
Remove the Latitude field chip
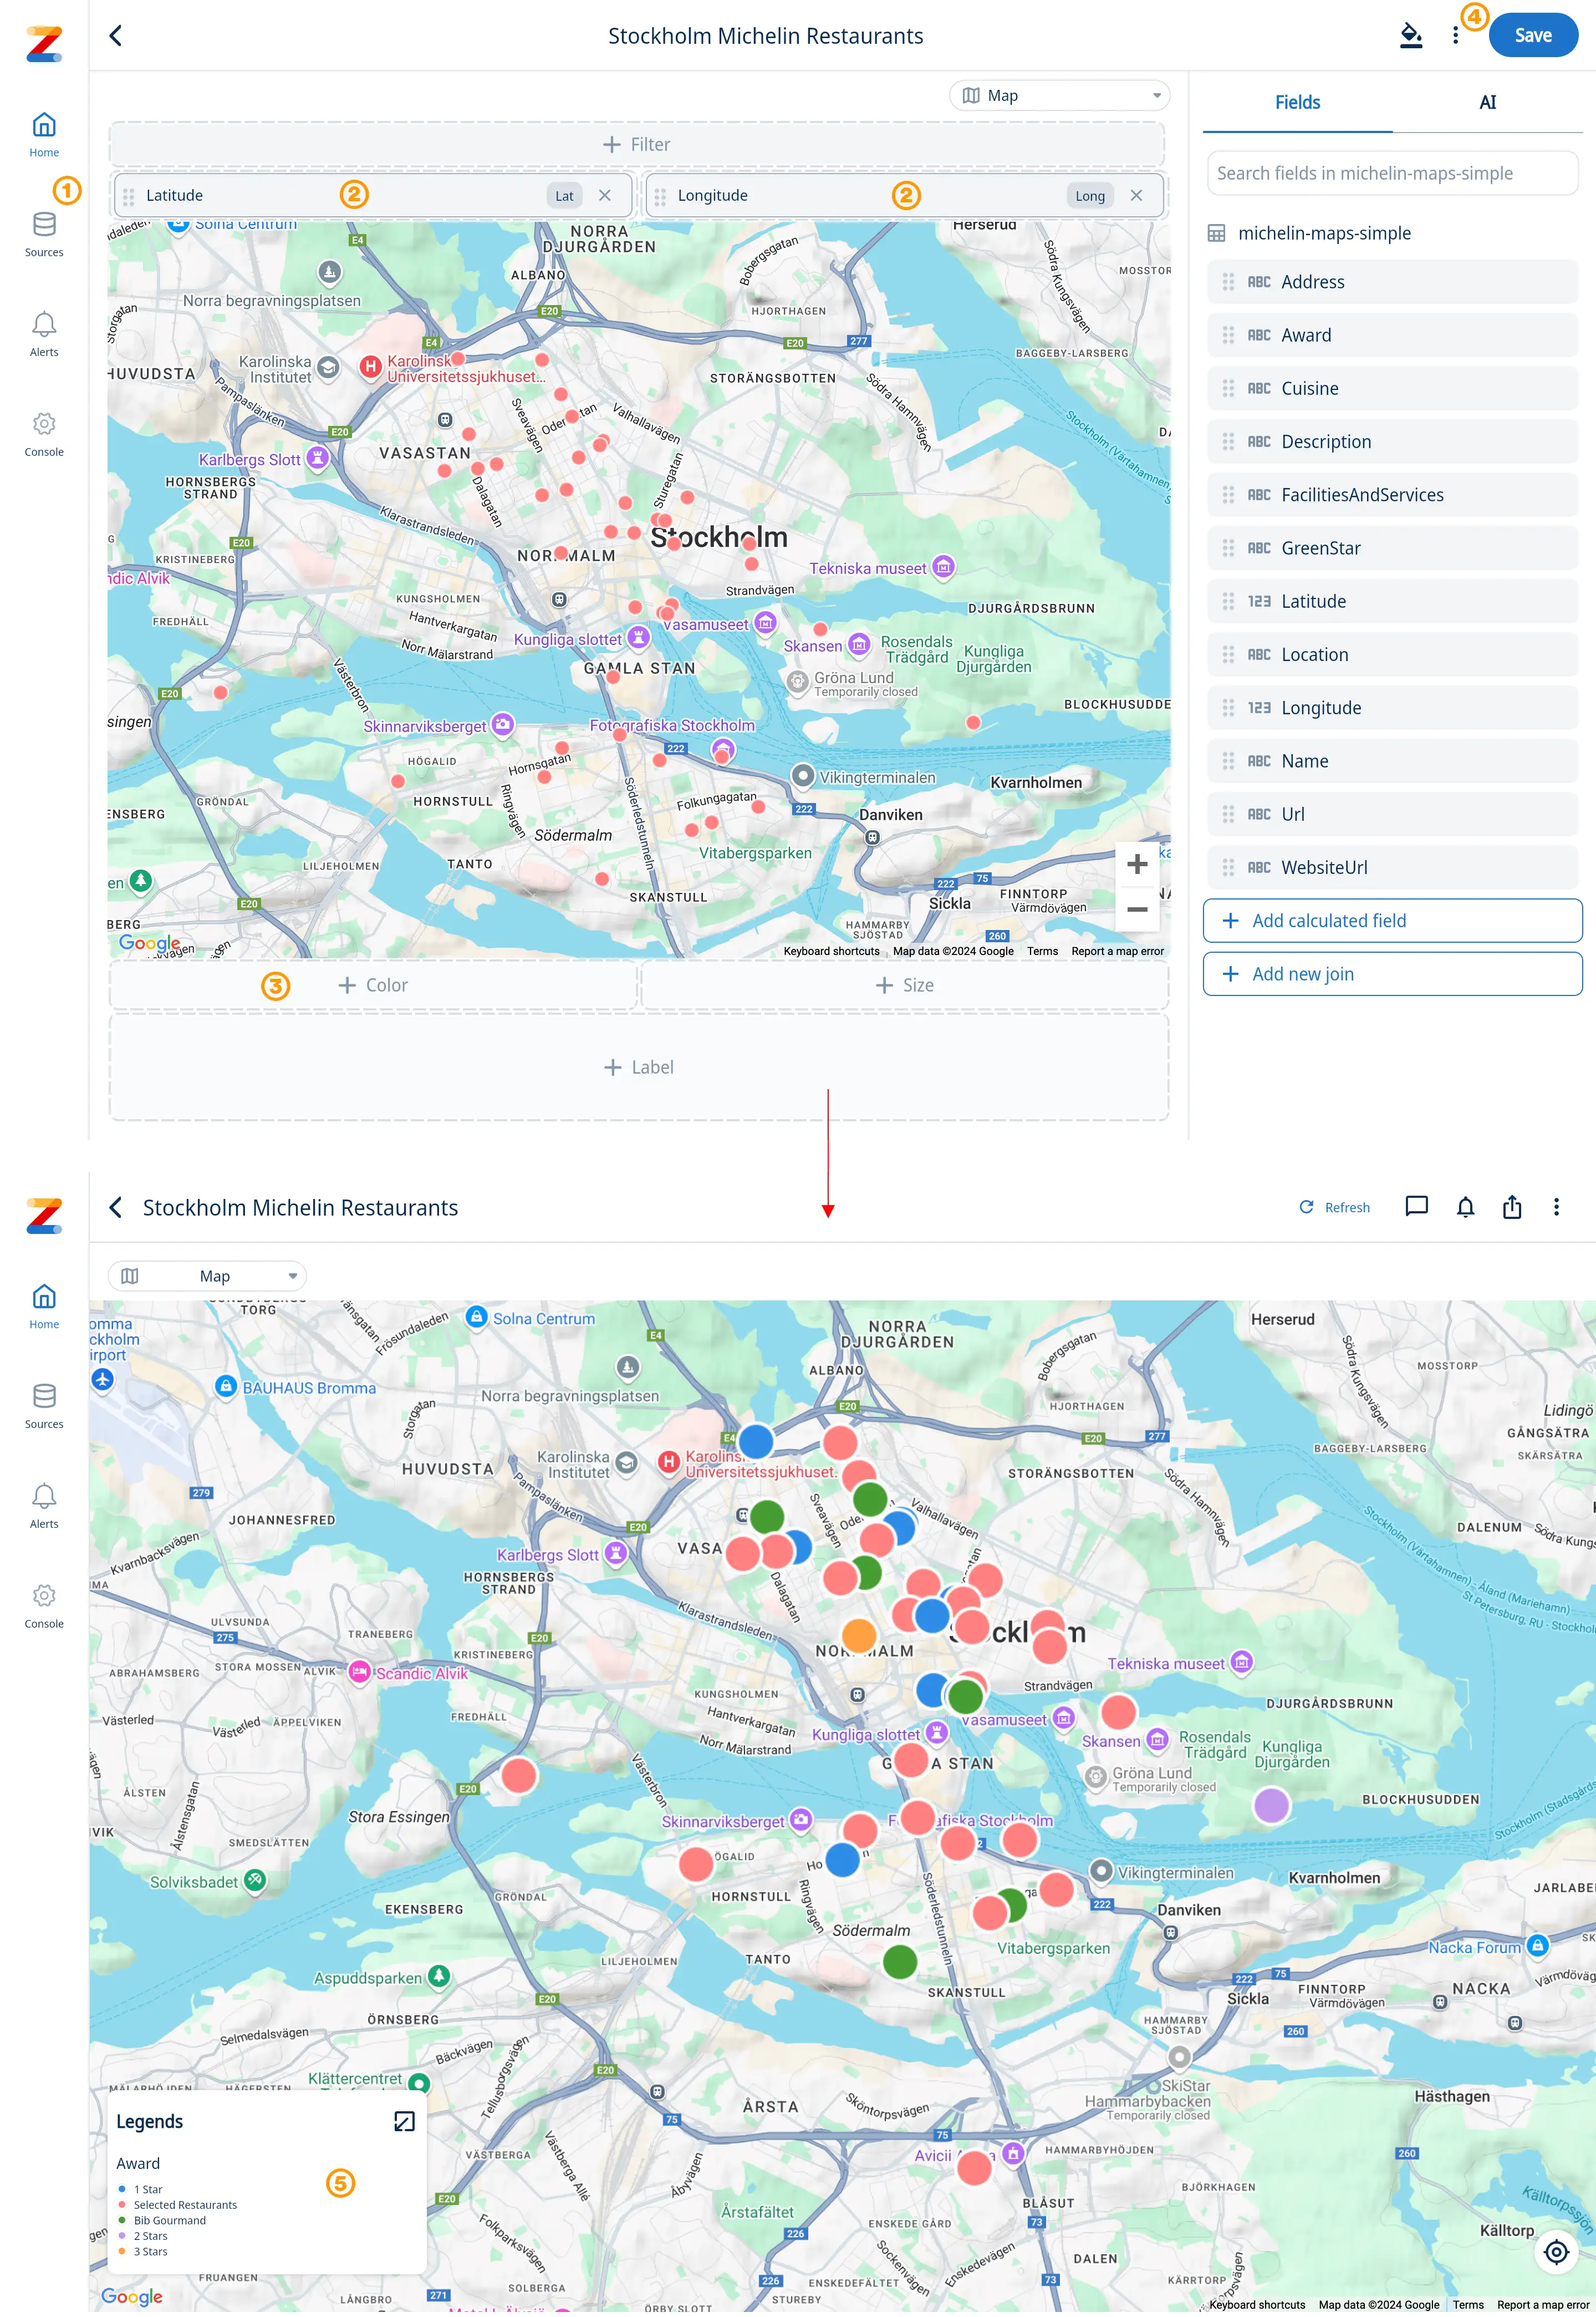(x=605, y=196)
